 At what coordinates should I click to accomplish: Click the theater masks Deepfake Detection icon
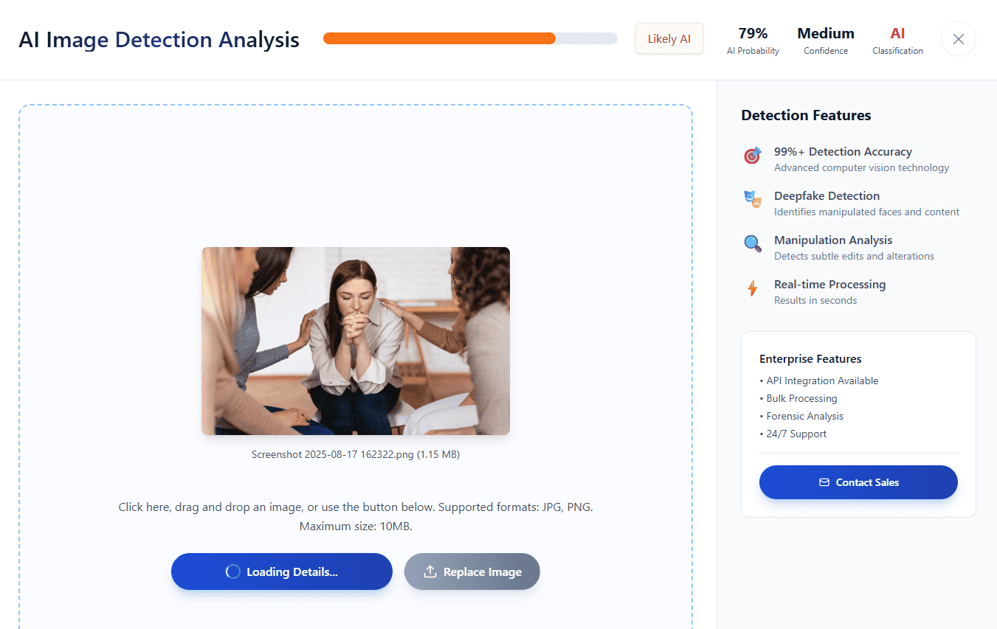(752, 200)
